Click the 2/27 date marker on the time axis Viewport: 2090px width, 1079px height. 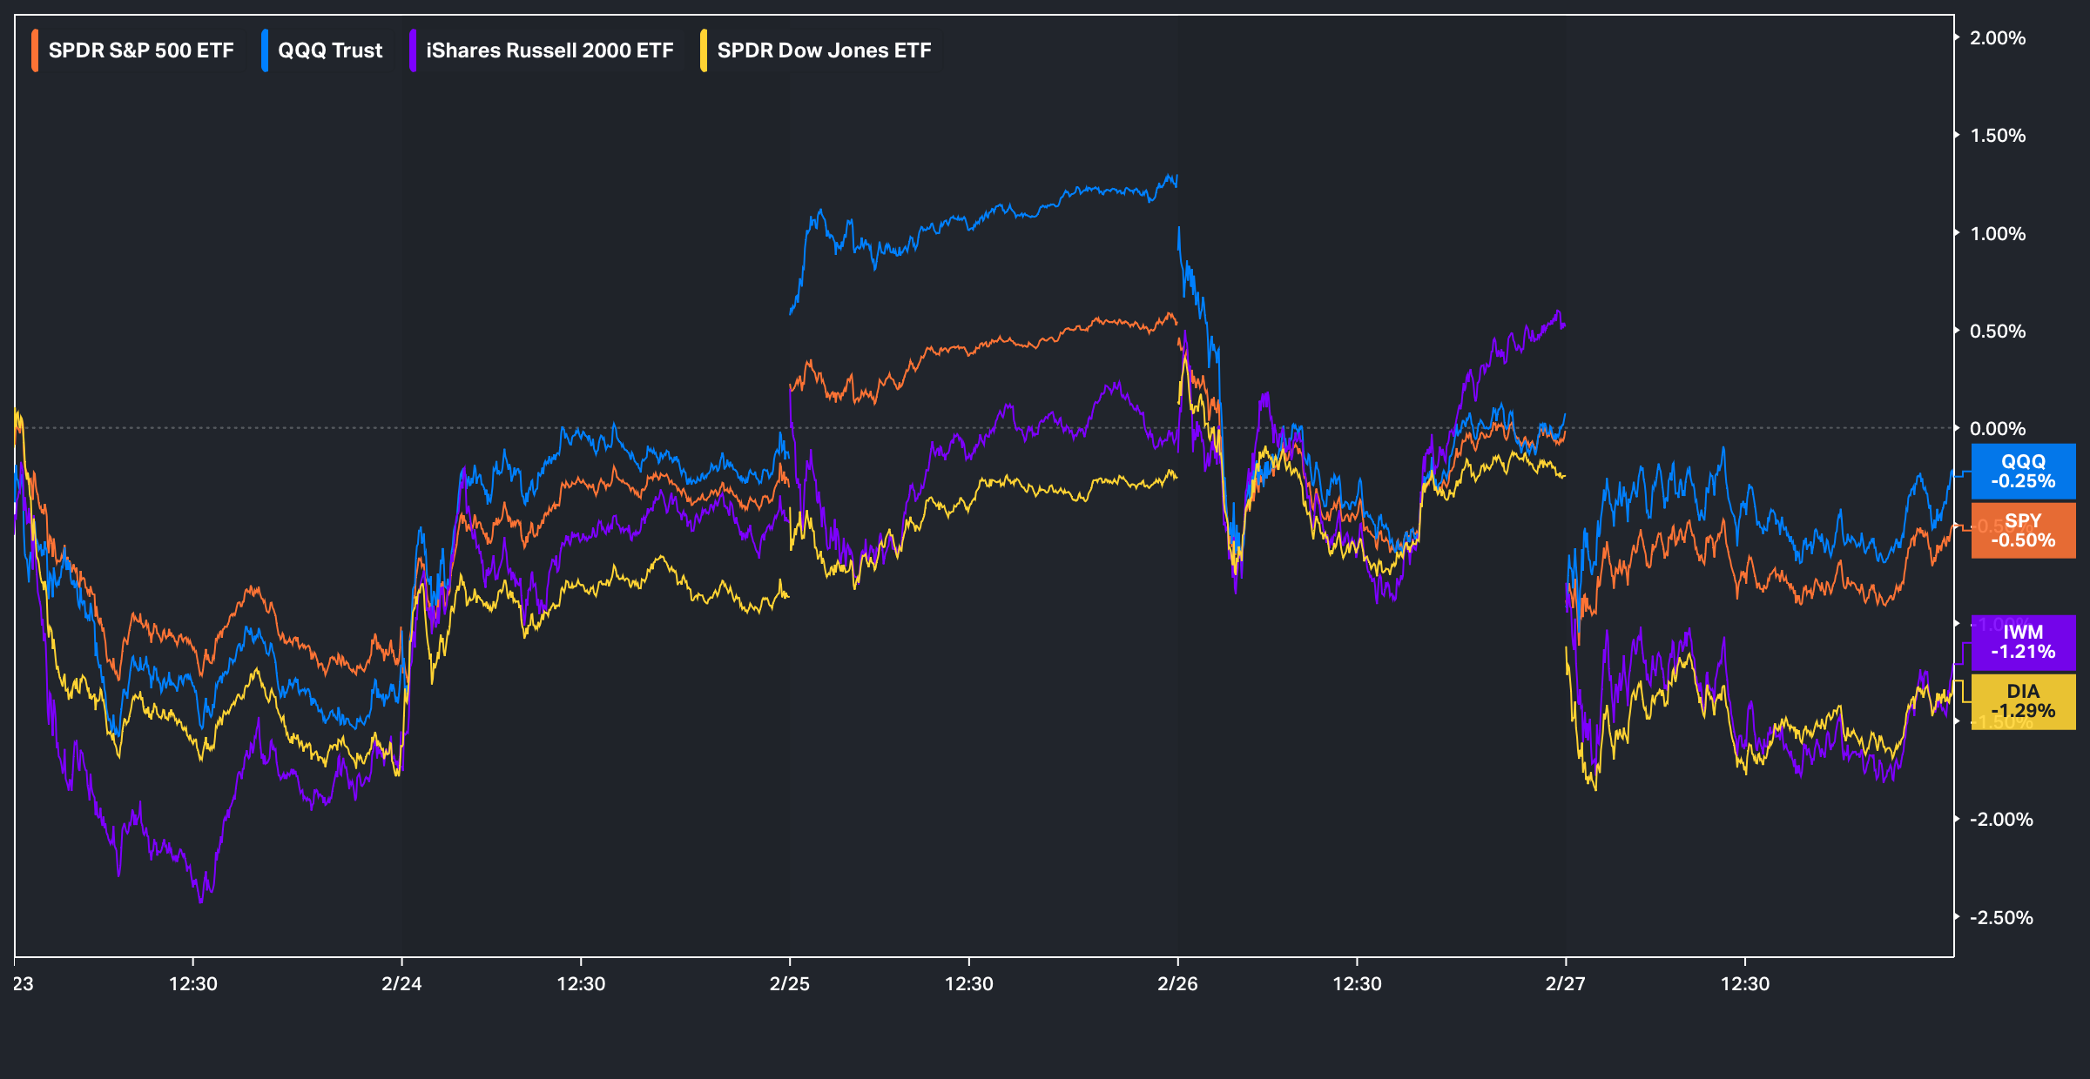point(1565,983)
